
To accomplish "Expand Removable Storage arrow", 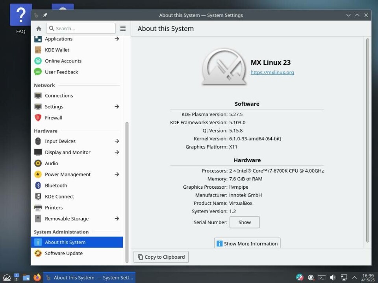I will point(117,219).
